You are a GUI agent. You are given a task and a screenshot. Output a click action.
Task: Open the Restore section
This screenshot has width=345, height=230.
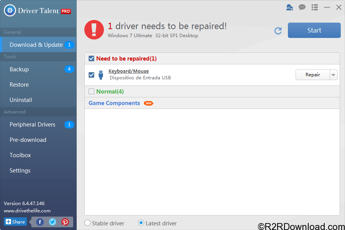click(x=38, y=84)
